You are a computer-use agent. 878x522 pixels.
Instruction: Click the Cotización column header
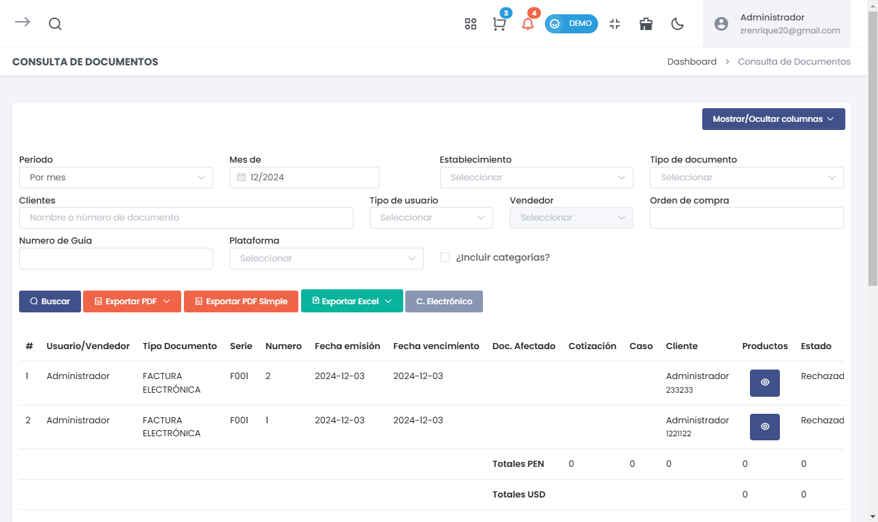pyautogui.click(x=593, y=346)
